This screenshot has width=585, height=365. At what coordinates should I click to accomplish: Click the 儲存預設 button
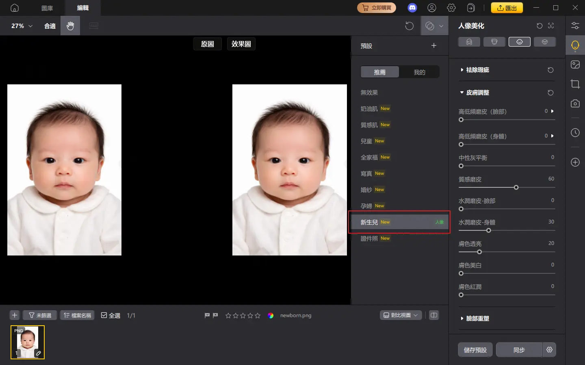click(x=475, y=350)
